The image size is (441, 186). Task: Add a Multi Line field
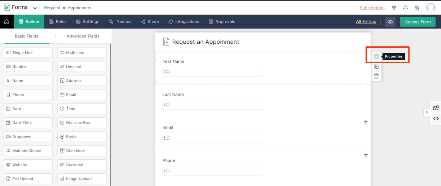click(82, 52)
